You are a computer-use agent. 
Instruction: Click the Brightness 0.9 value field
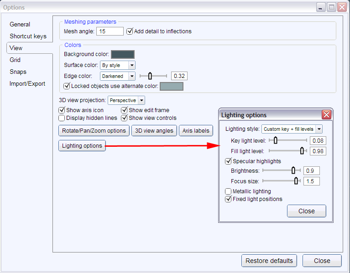pos(312,171)
